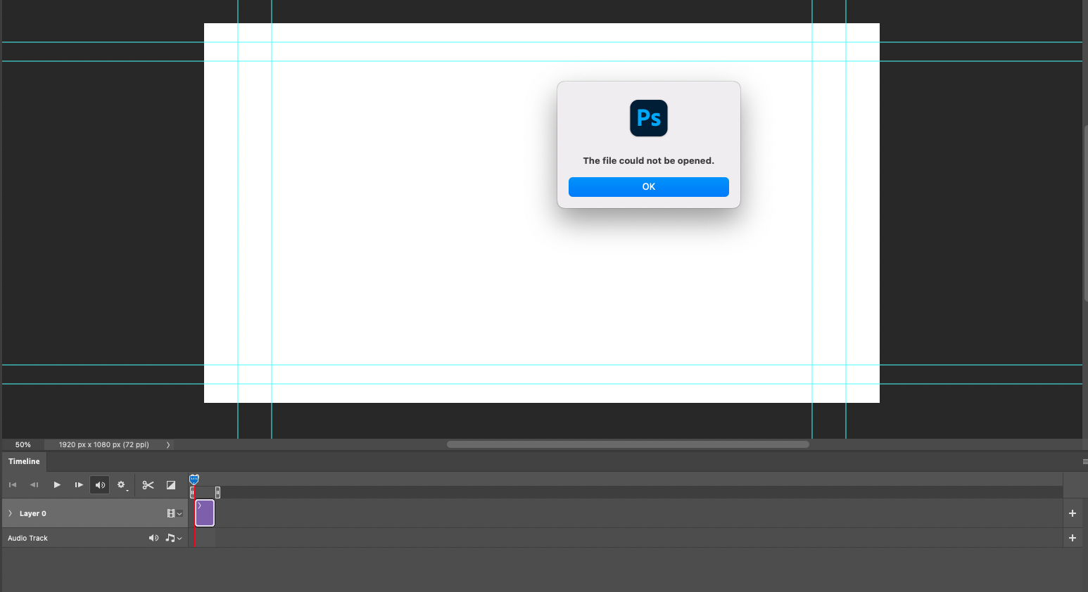
Task: Click work area start handle
Action: [x=192, y=492]
